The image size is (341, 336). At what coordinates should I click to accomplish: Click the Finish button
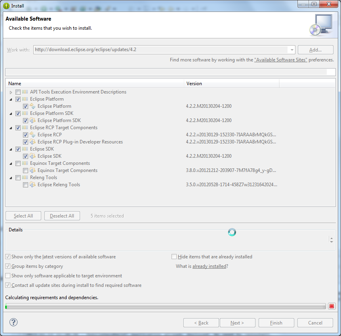pyautogui.click(x=276, y=323)
